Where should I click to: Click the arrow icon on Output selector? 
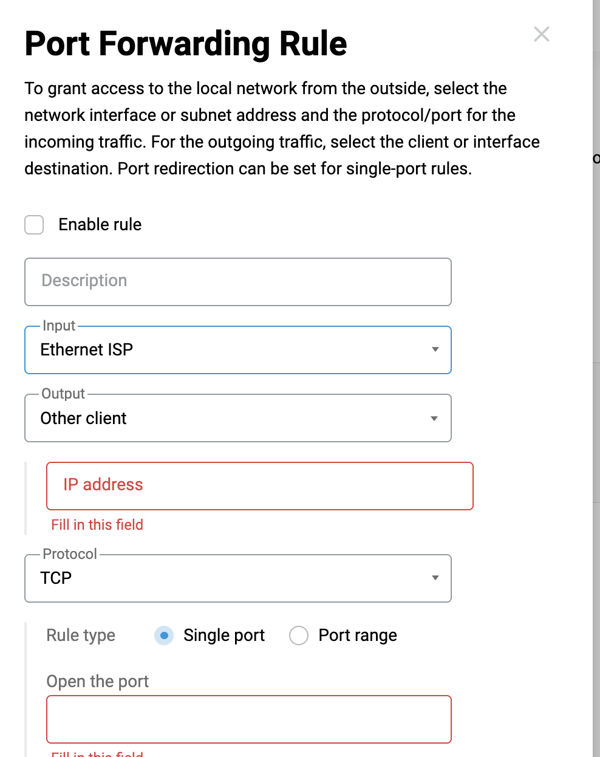(x=434, y=419)
